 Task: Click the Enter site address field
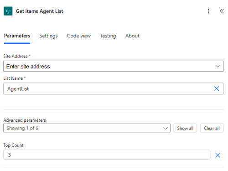pyautogui.click(x=114, y=66)
